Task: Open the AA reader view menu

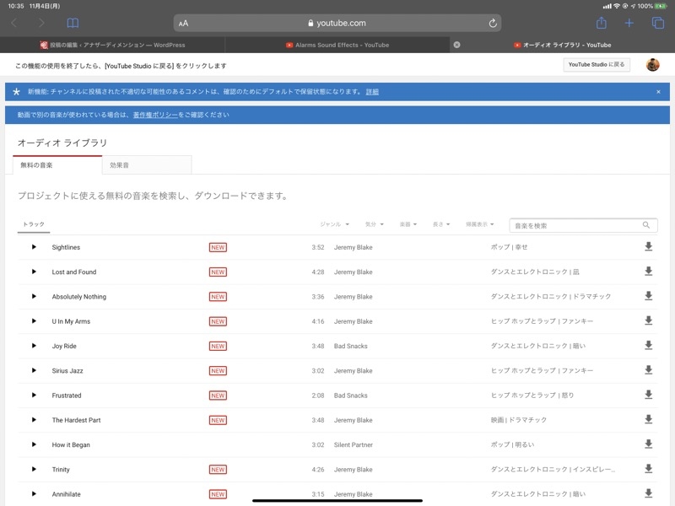Action: point(183,24)
